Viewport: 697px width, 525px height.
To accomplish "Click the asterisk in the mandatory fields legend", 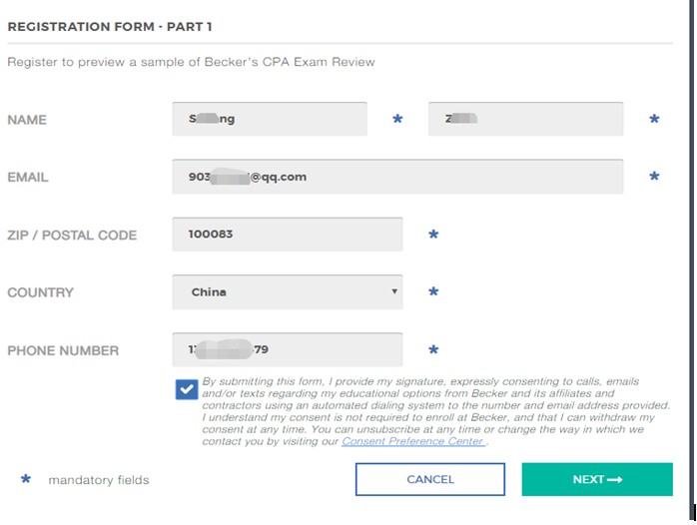I will pos(26,480).
